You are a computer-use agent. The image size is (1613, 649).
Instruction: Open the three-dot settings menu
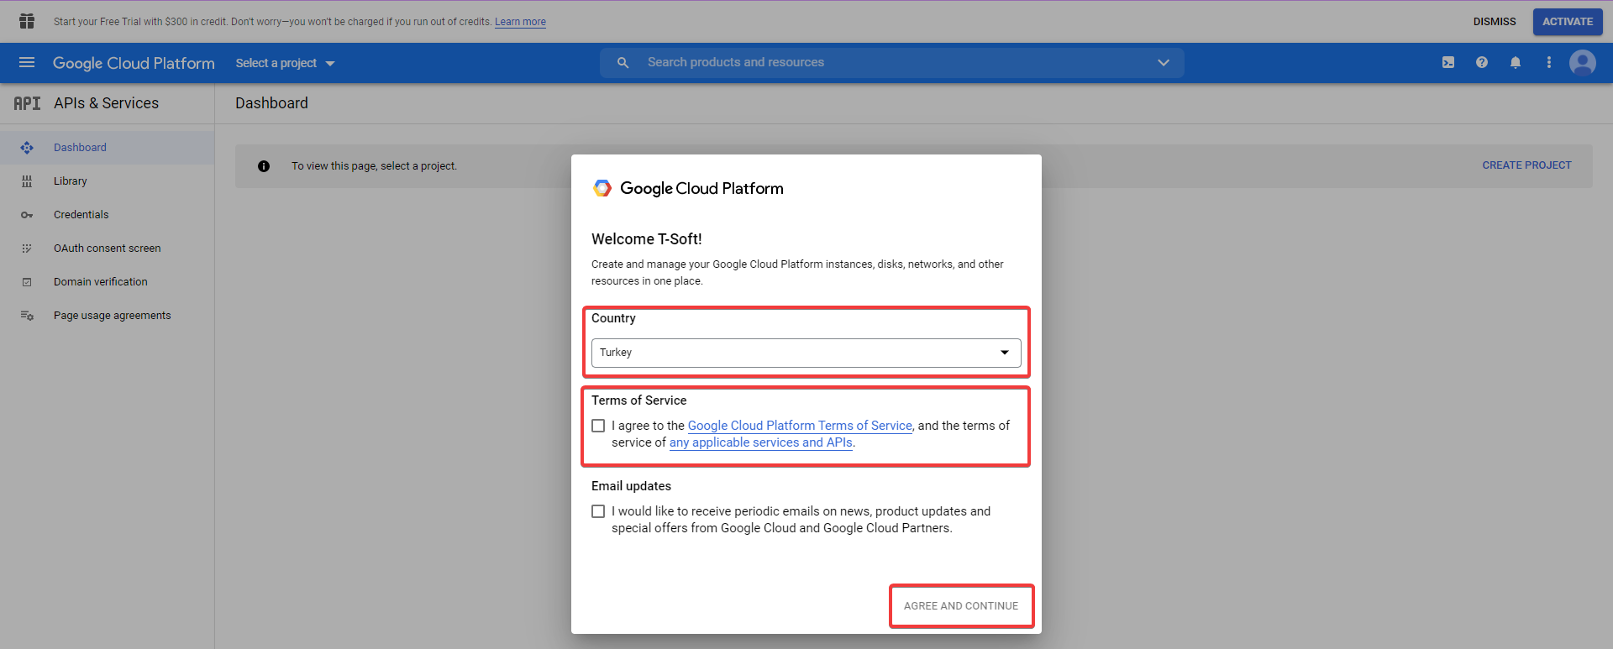[1549, 63]
